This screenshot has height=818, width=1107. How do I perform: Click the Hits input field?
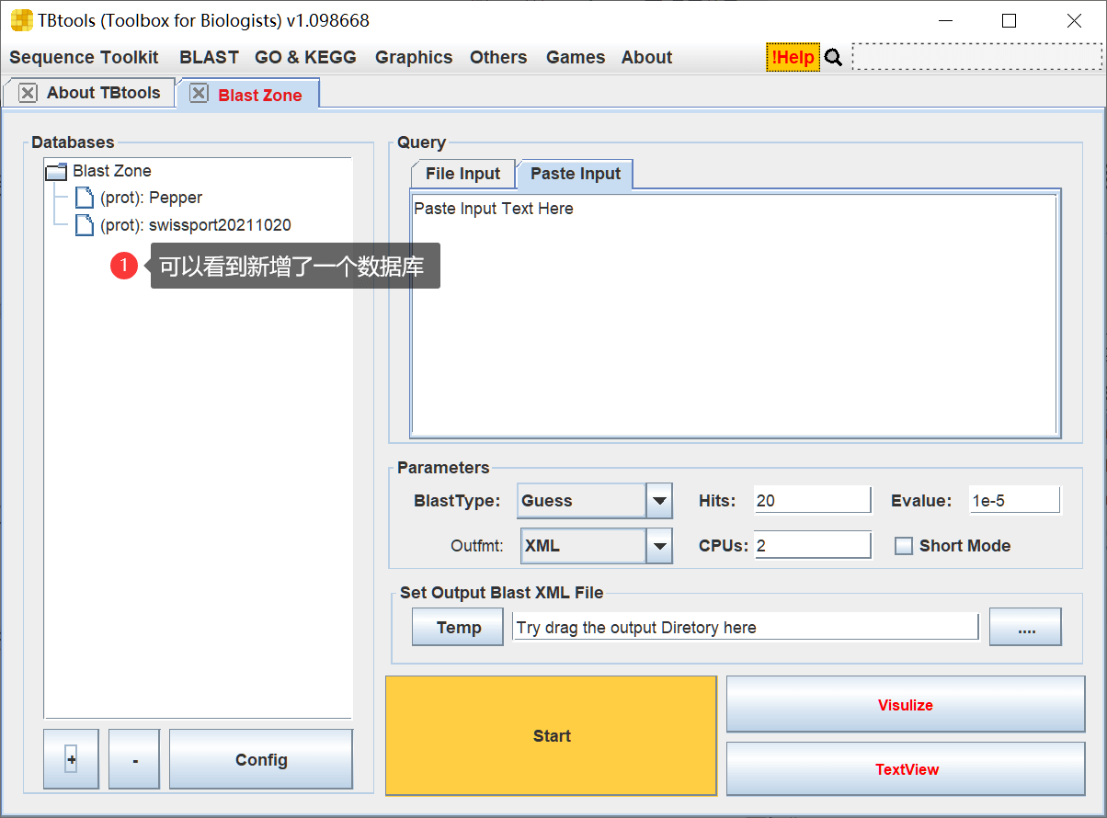812,501
